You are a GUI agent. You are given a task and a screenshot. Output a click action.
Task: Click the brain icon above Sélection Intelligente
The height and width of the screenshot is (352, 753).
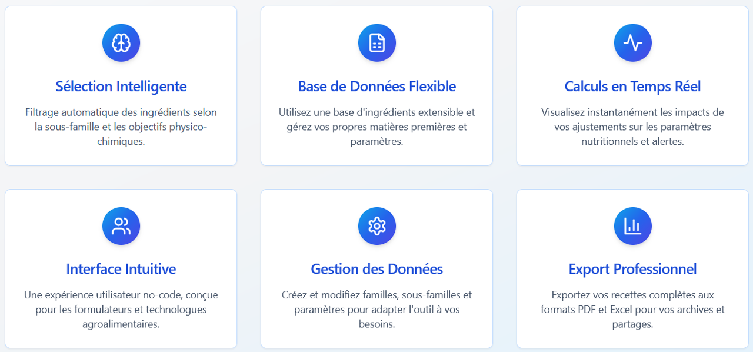(x=121, y=43)
